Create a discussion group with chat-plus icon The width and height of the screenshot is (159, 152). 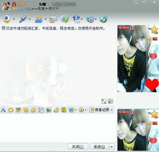click(x=65, y=19)
